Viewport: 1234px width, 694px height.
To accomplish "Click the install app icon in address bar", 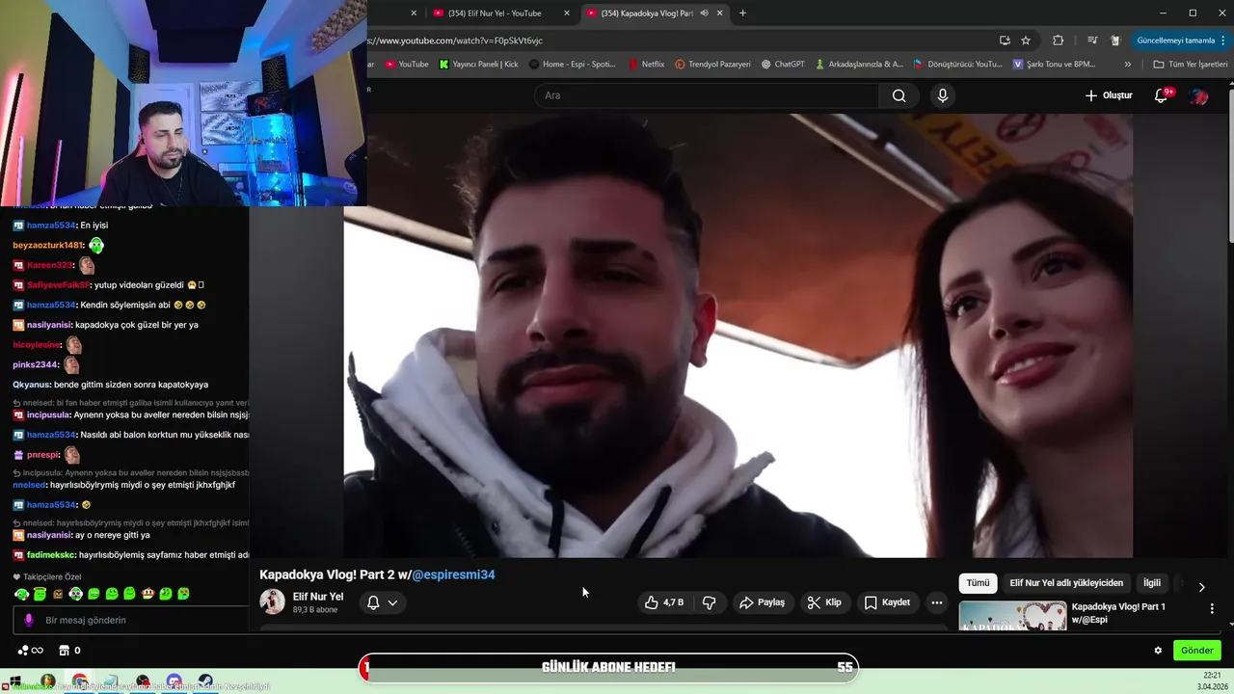I will tap(1005, 40).
